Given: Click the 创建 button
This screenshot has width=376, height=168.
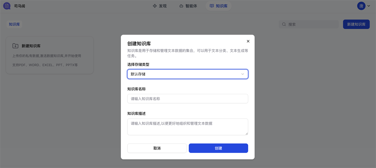Looking at the screenshot, I should click(218, 148).
